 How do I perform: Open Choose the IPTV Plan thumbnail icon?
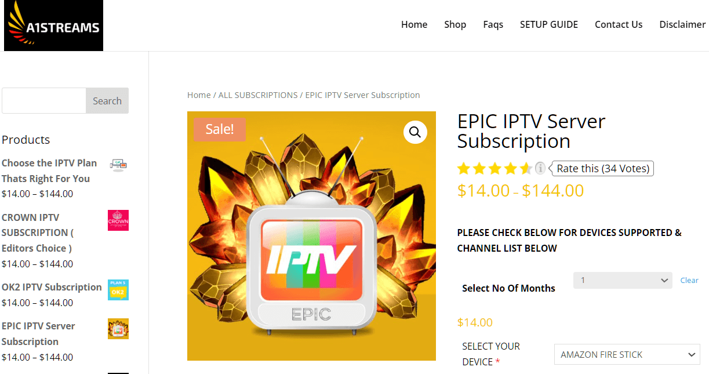point(118,165)
